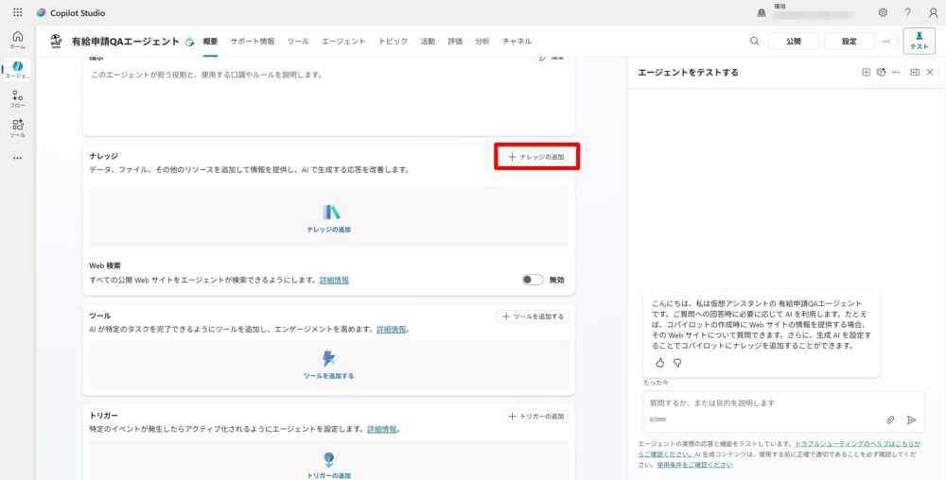Enable the Web 検索 toggle
The image size is (946, 480).
tap(533, 280)
